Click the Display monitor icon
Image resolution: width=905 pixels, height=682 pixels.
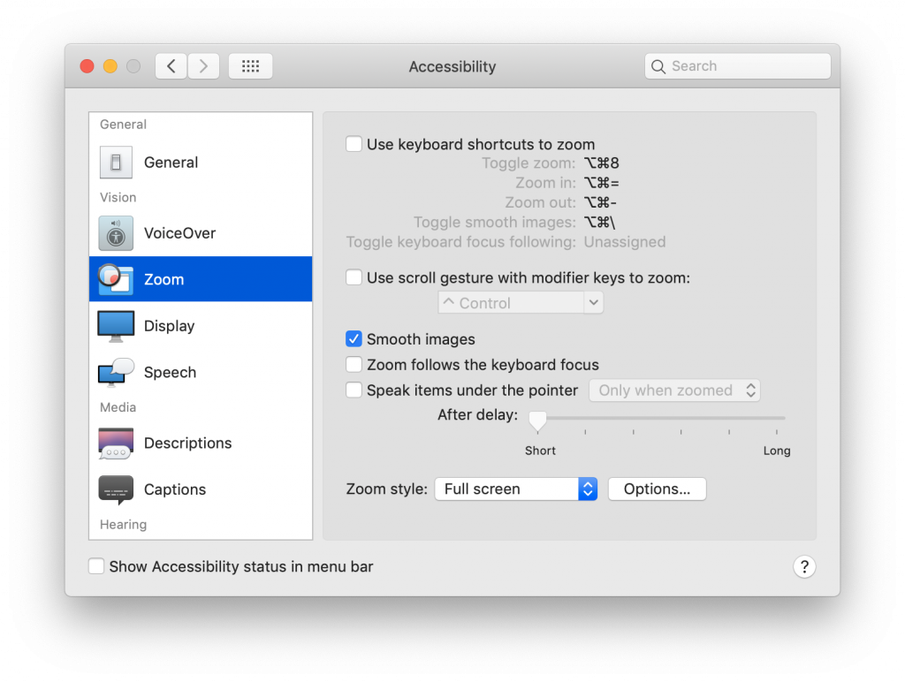click(116, 326)
